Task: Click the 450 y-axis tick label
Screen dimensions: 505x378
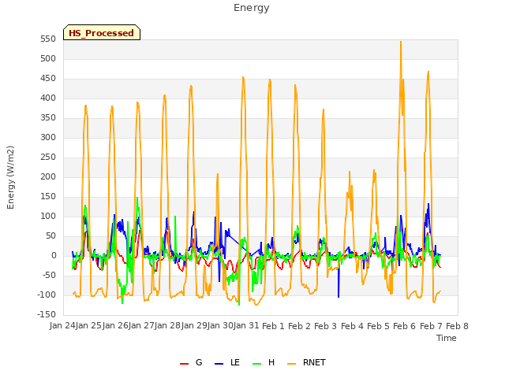Action: [48, 79]
